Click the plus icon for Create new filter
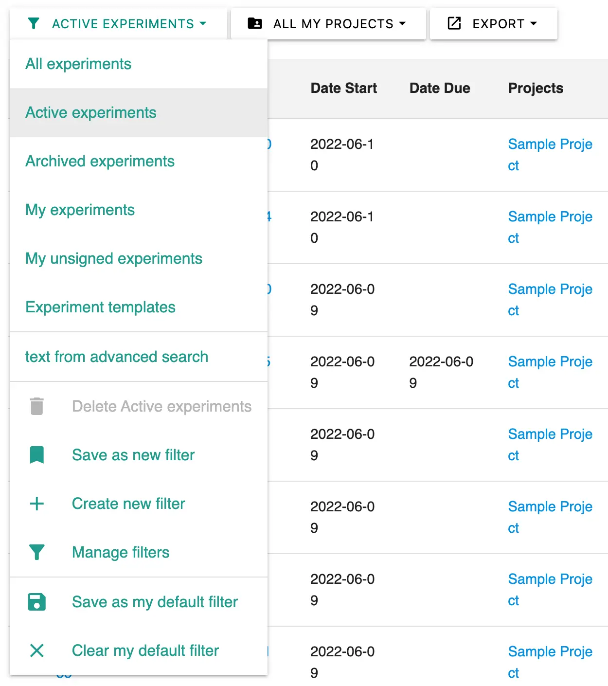This screenshot has width=608, height=686. point(37,504)
